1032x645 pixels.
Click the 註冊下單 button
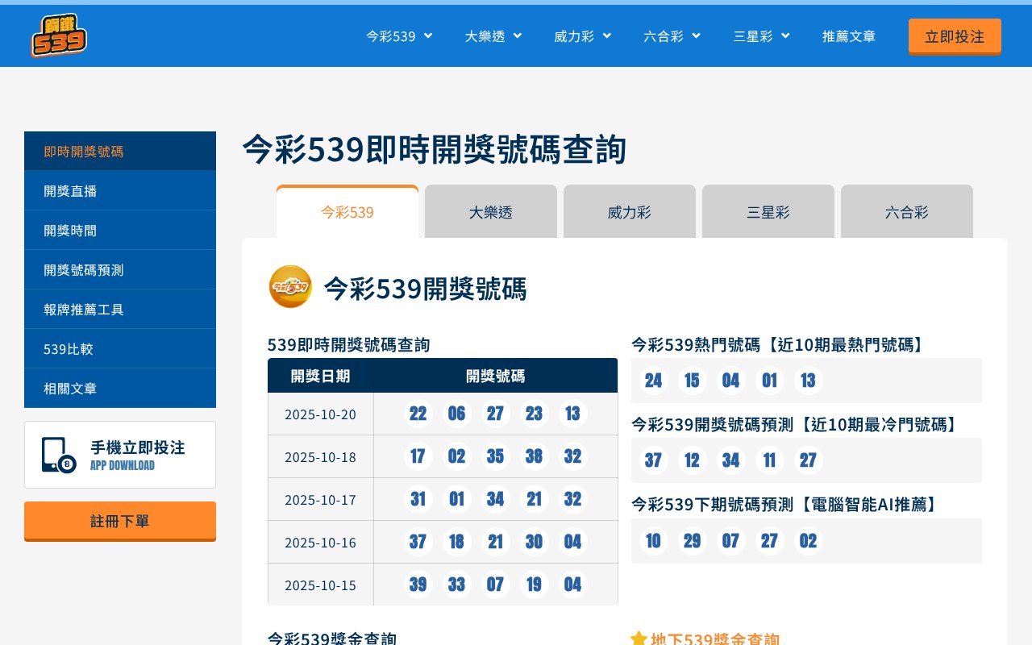tap(119, 521)
